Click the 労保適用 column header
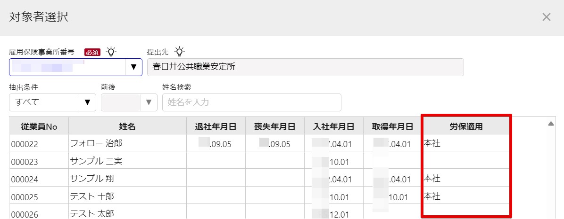This screenshot has height=219, width=564. pos(466,126)
